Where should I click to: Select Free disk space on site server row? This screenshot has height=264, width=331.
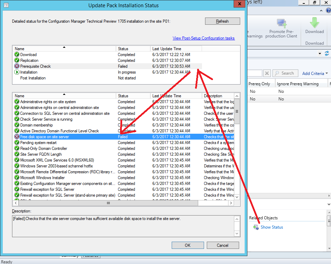pos(123,136)
